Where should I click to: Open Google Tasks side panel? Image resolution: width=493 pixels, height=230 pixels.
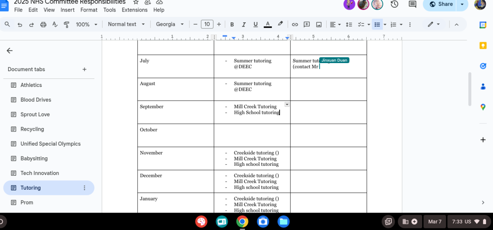[483, 66]
